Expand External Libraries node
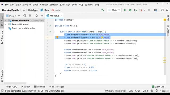This screenshot has width=170, height=95. 5,24
